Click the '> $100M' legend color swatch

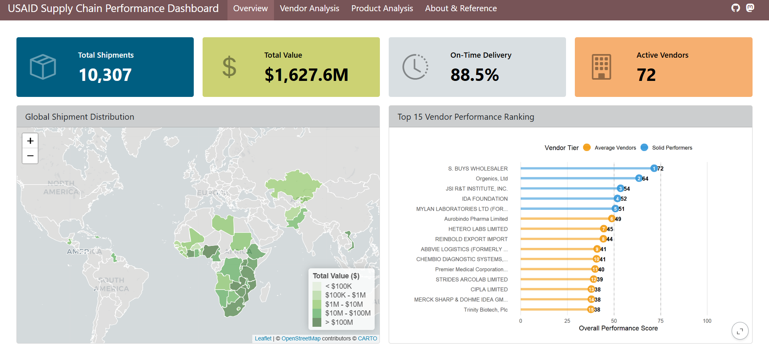(x=317, y=322)
